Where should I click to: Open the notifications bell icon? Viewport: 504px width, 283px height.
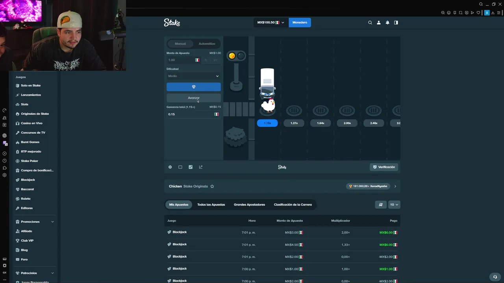(x=387, y=22)
